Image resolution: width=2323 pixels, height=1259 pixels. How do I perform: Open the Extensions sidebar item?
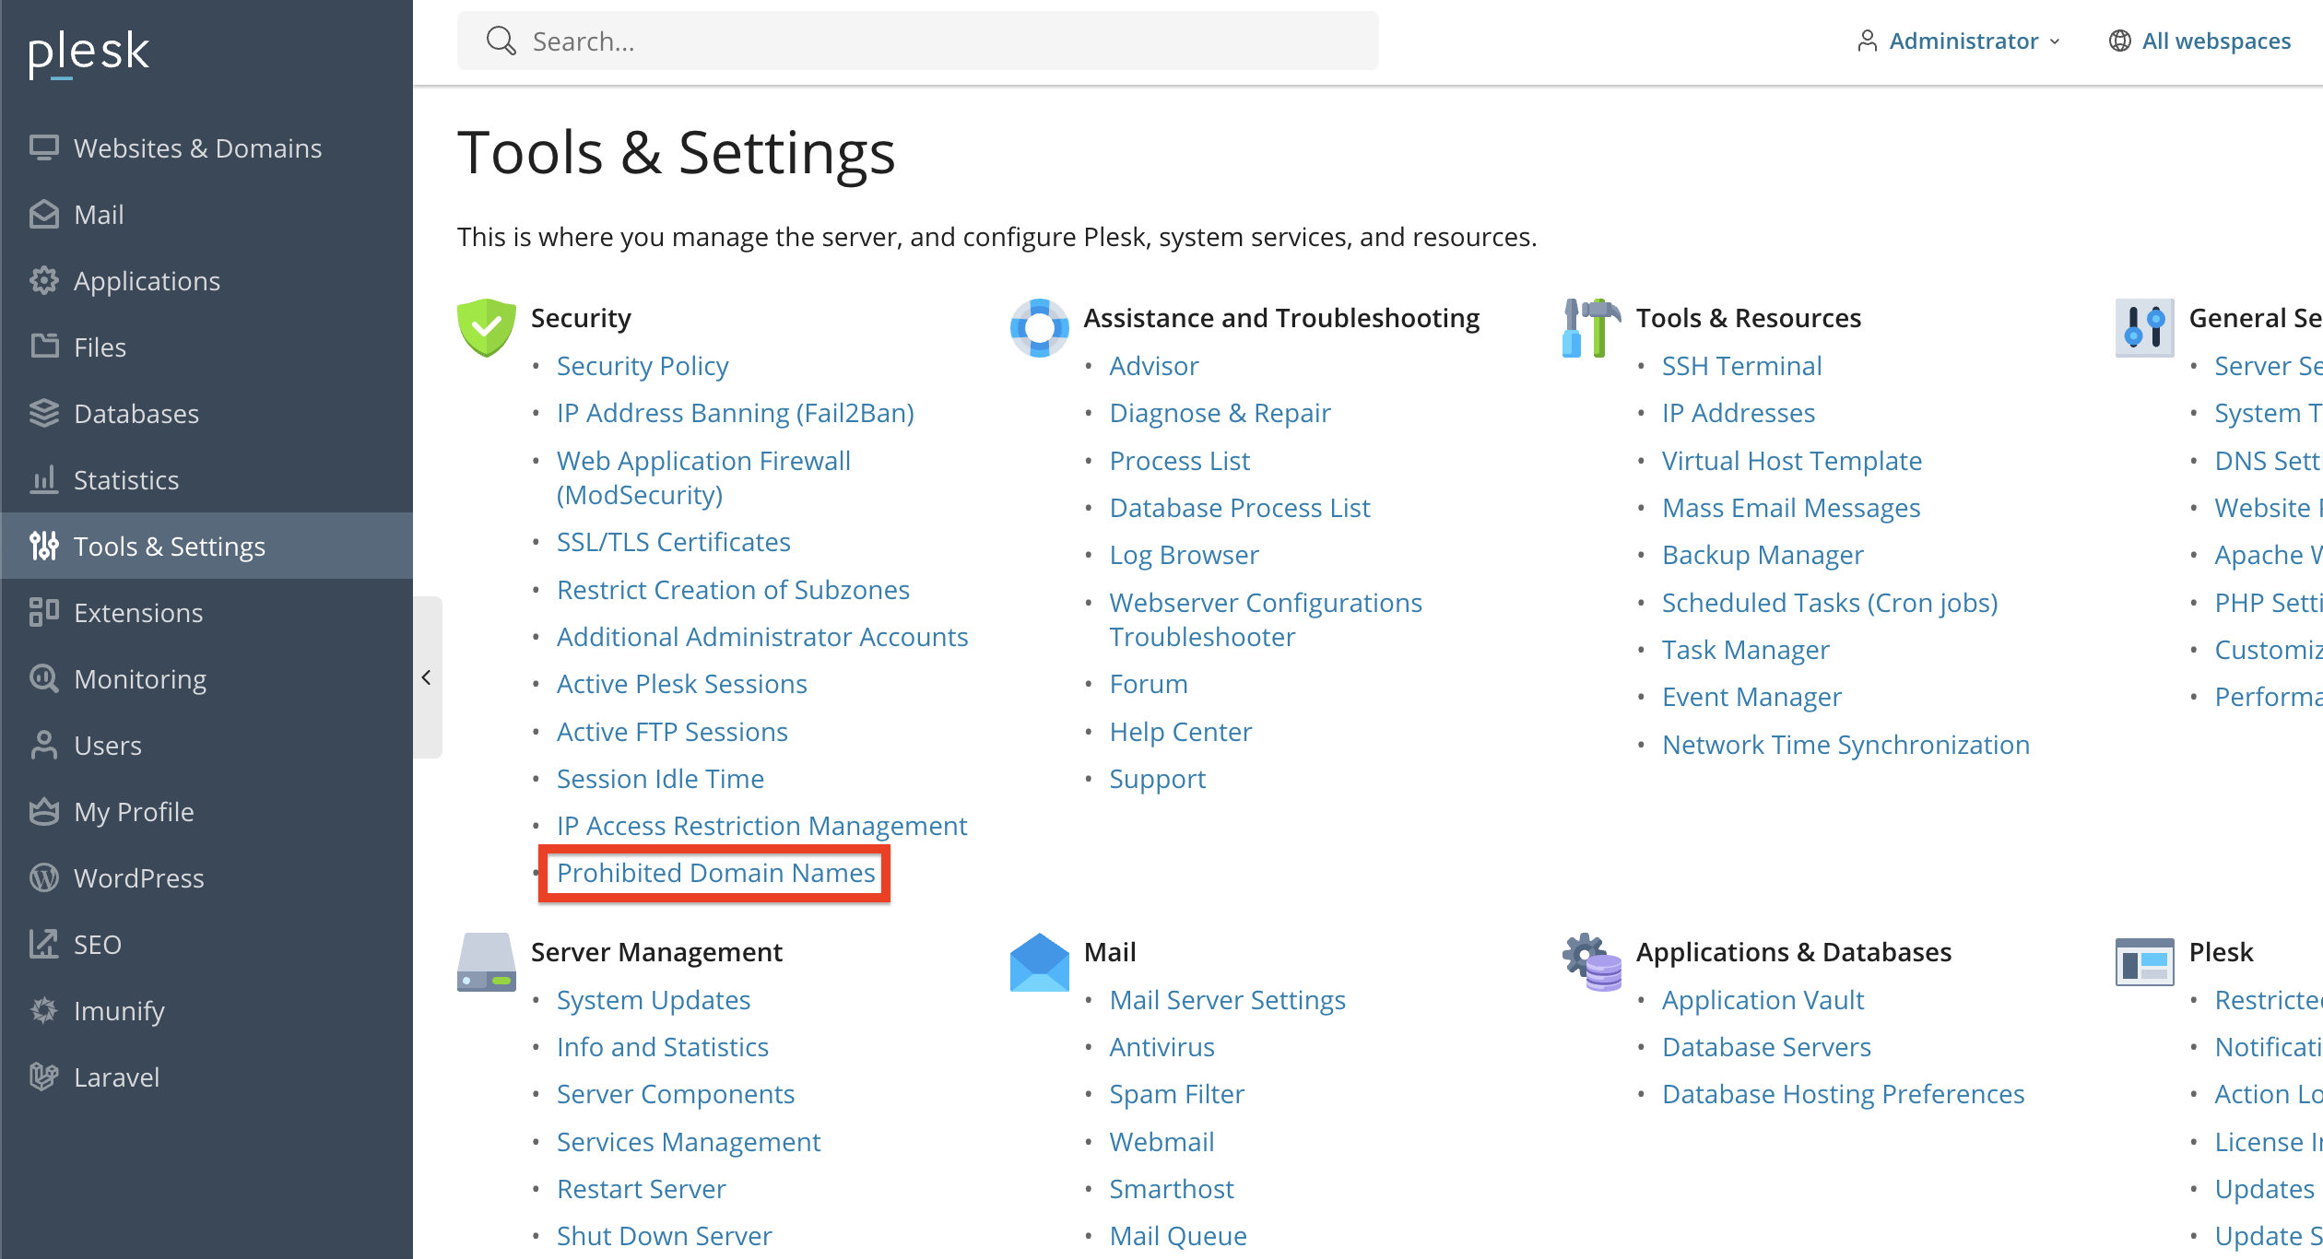click(x=138, y=613)
